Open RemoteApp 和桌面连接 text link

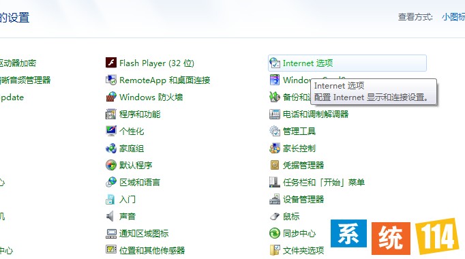(164, 80)
